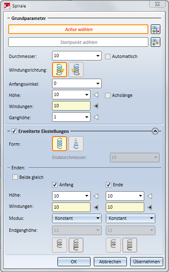169x272 pixels.
Task: Uncheck the Ende checkbox
Action: [108, 185]
